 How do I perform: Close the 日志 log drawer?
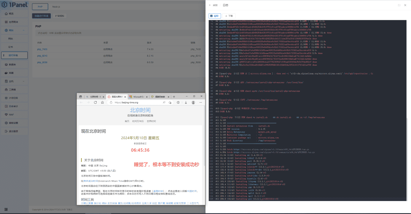(x=406, y=5)
